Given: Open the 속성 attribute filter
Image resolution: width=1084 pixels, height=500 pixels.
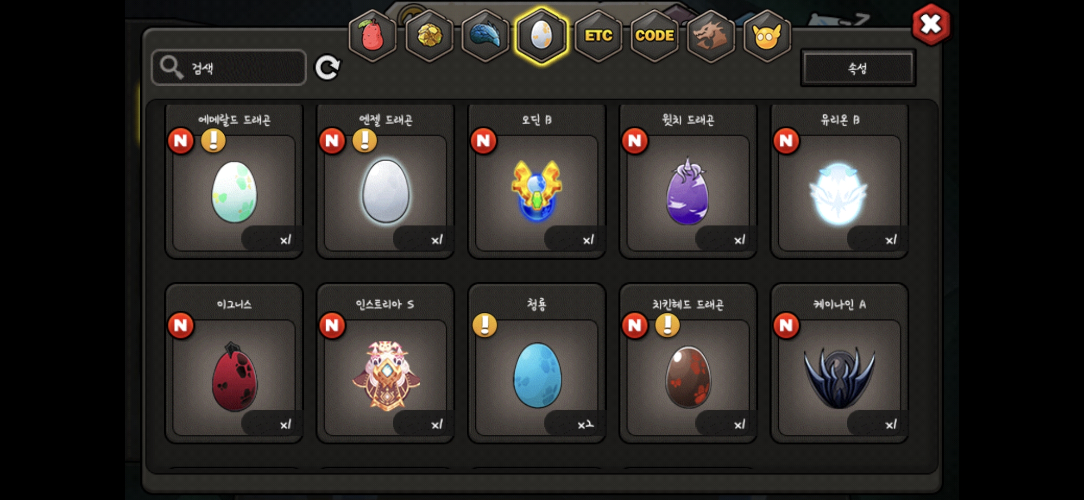Looking at the screenshot, I should coord(858,69).
